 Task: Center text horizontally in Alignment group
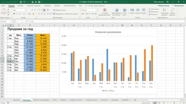tap(42, 14)
